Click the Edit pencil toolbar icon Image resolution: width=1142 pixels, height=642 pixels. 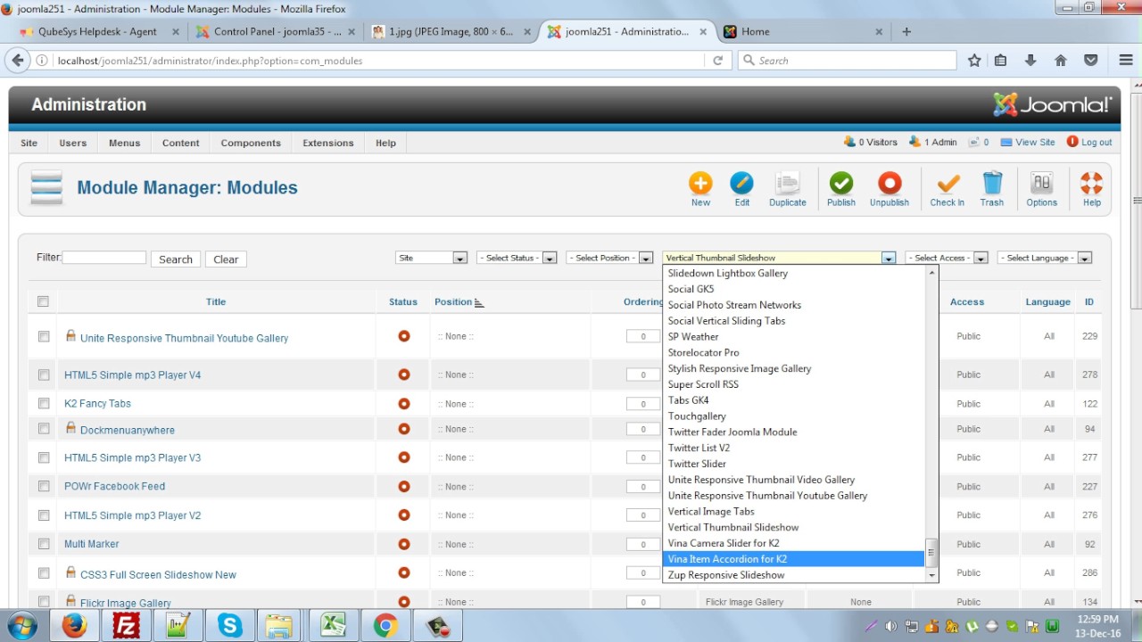coord(741,184)
